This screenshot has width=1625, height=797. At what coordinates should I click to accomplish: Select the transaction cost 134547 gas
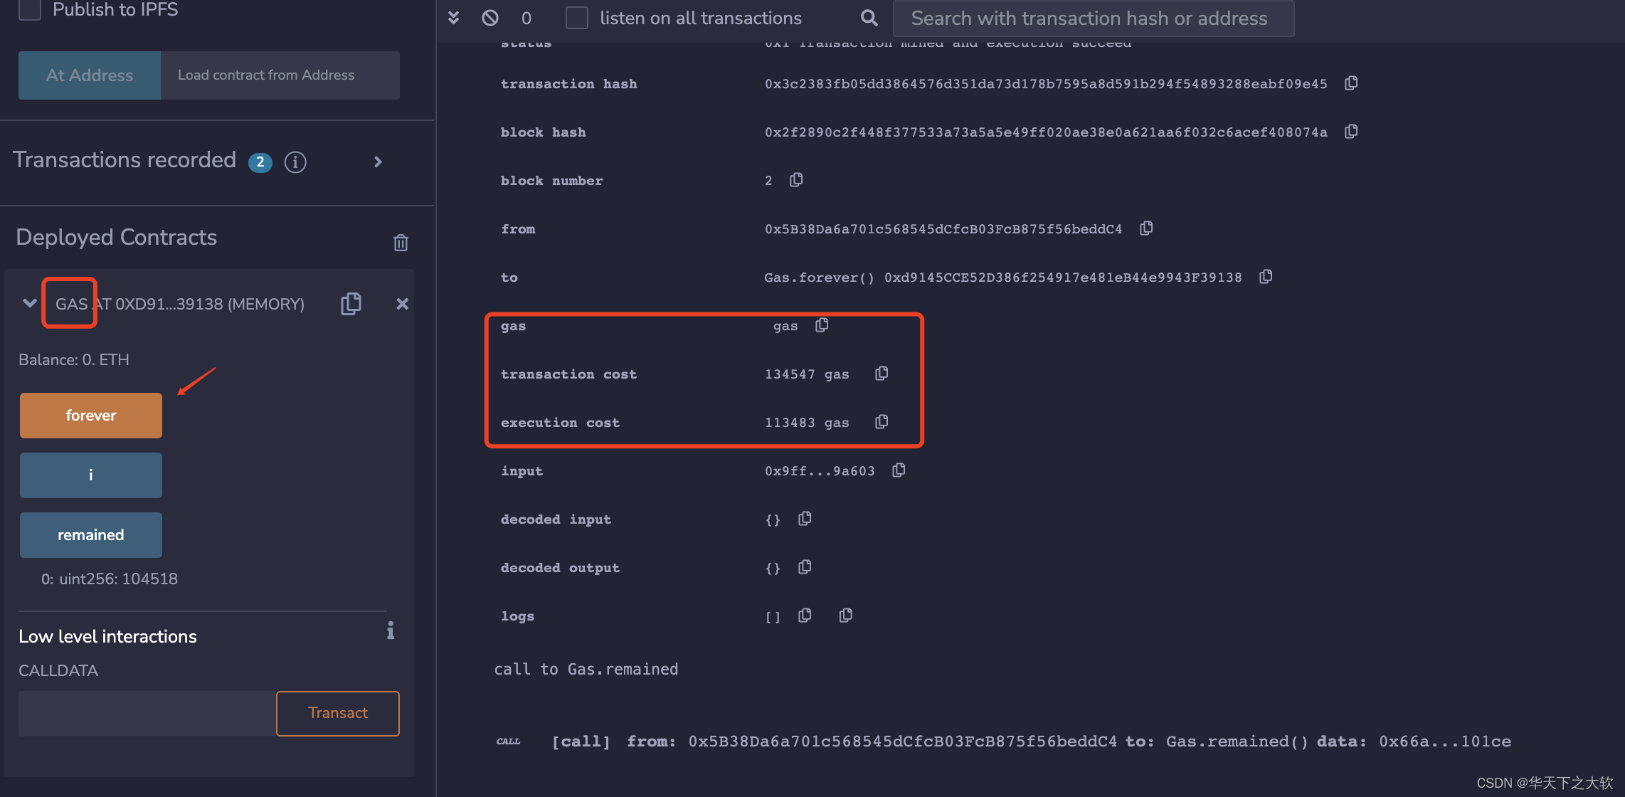click(x=807, y=374)
